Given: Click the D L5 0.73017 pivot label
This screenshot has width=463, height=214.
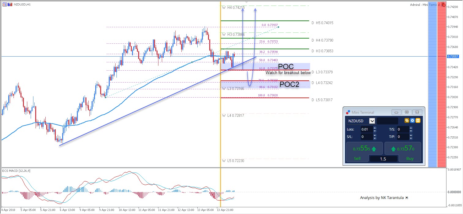Looking at the screenshot, I should pyautogui.click(x=322, y=100).
